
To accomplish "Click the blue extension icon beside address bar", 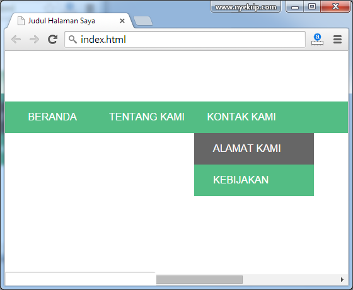I will click(317, 39).
